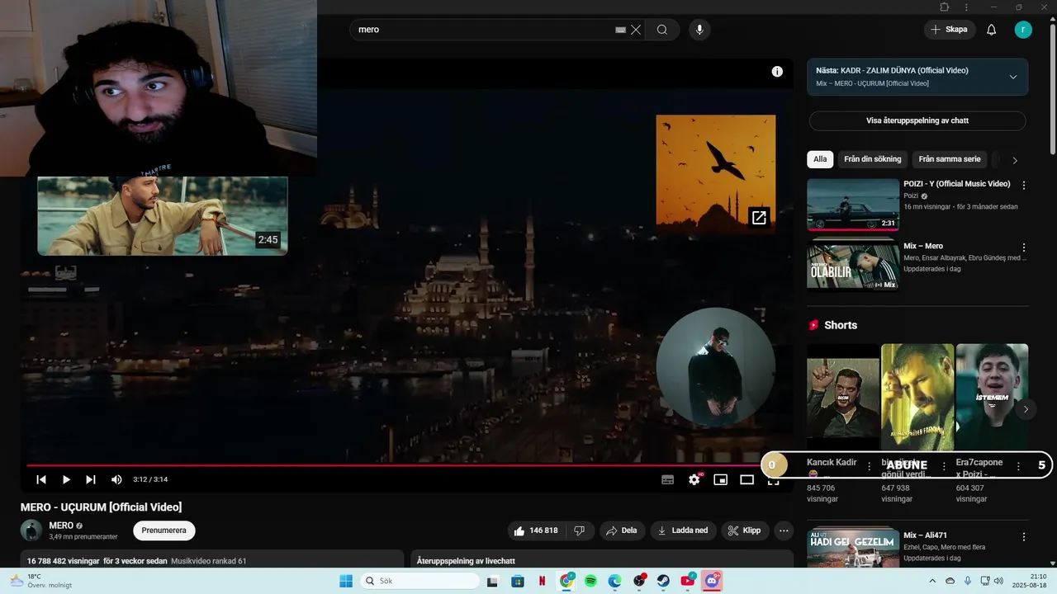
Task: Expand hidden system tray icons
Action: pos(933,581)
